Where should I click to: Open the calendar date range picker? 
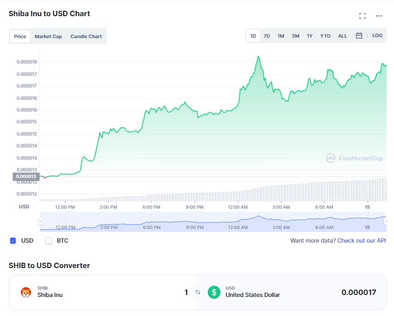[359, 36]
